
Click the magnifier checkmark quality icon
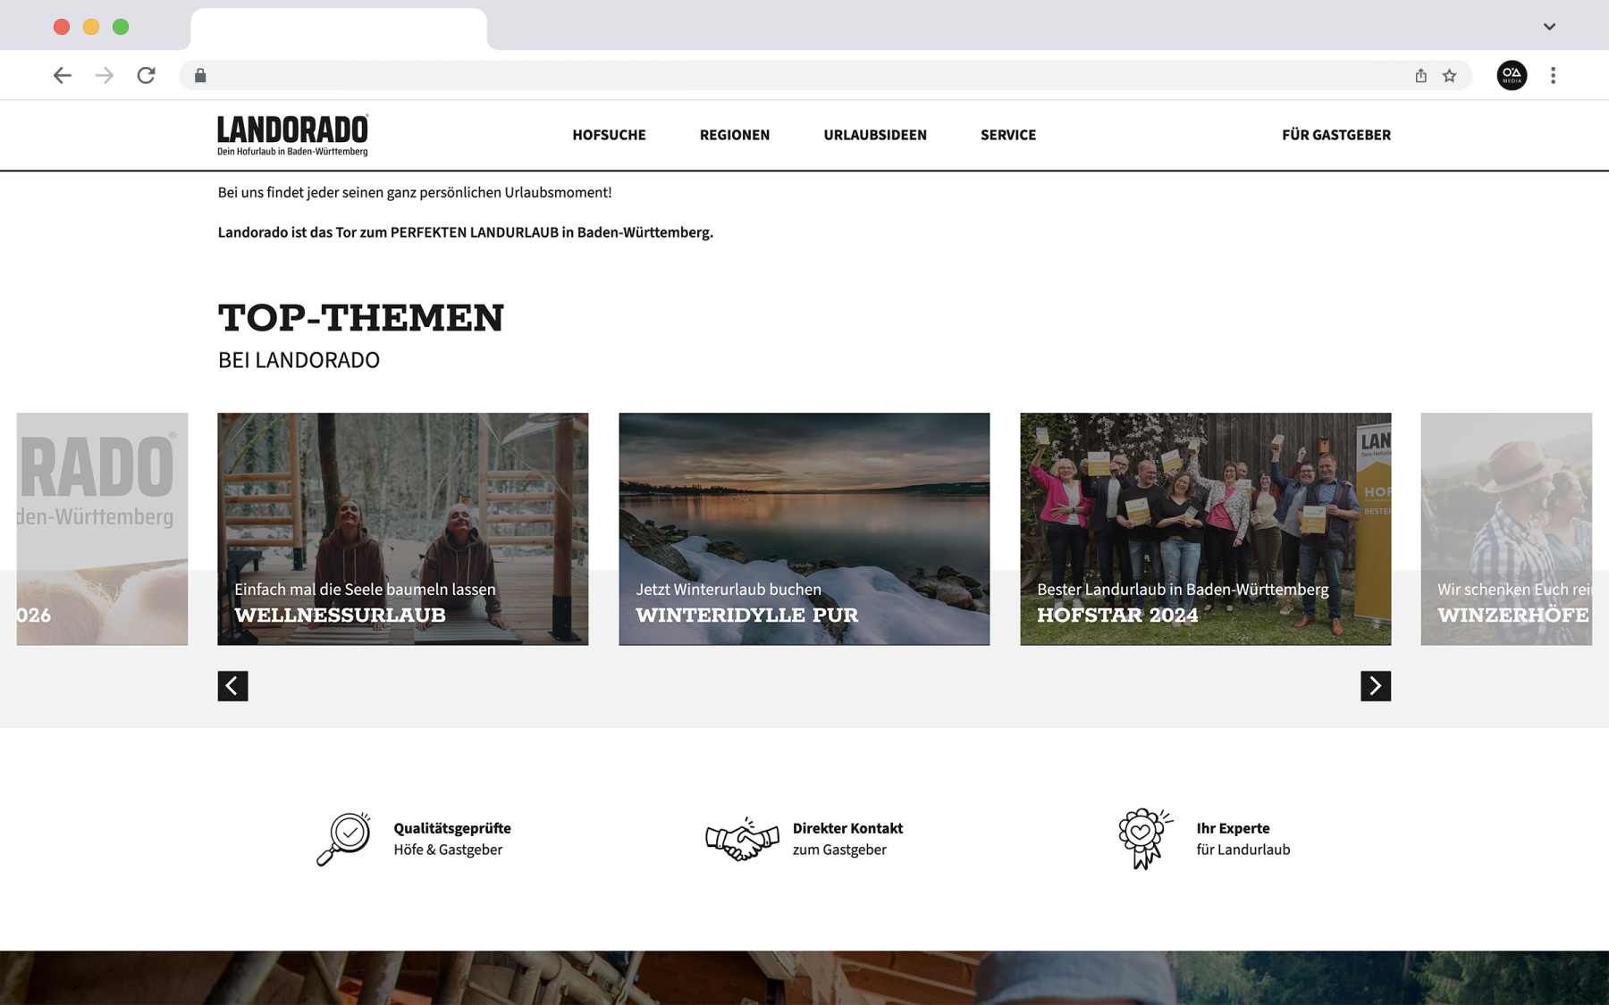[x=344, y=839]
